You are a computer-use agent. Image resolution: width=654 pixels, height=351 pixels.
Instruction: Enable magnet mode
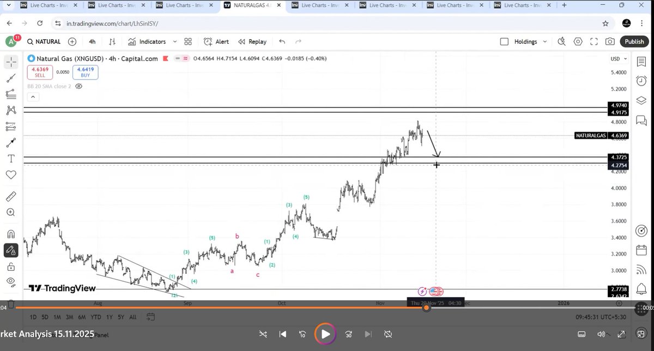tap(11, 234)
